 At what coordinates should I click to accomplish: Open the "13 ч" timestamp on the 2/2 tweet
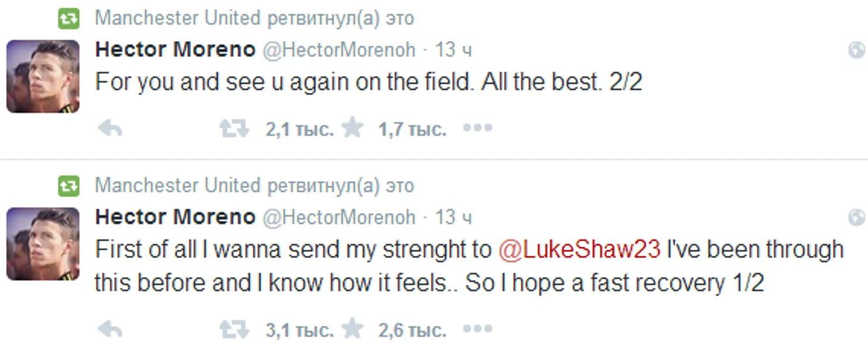(x=453, y=50)
